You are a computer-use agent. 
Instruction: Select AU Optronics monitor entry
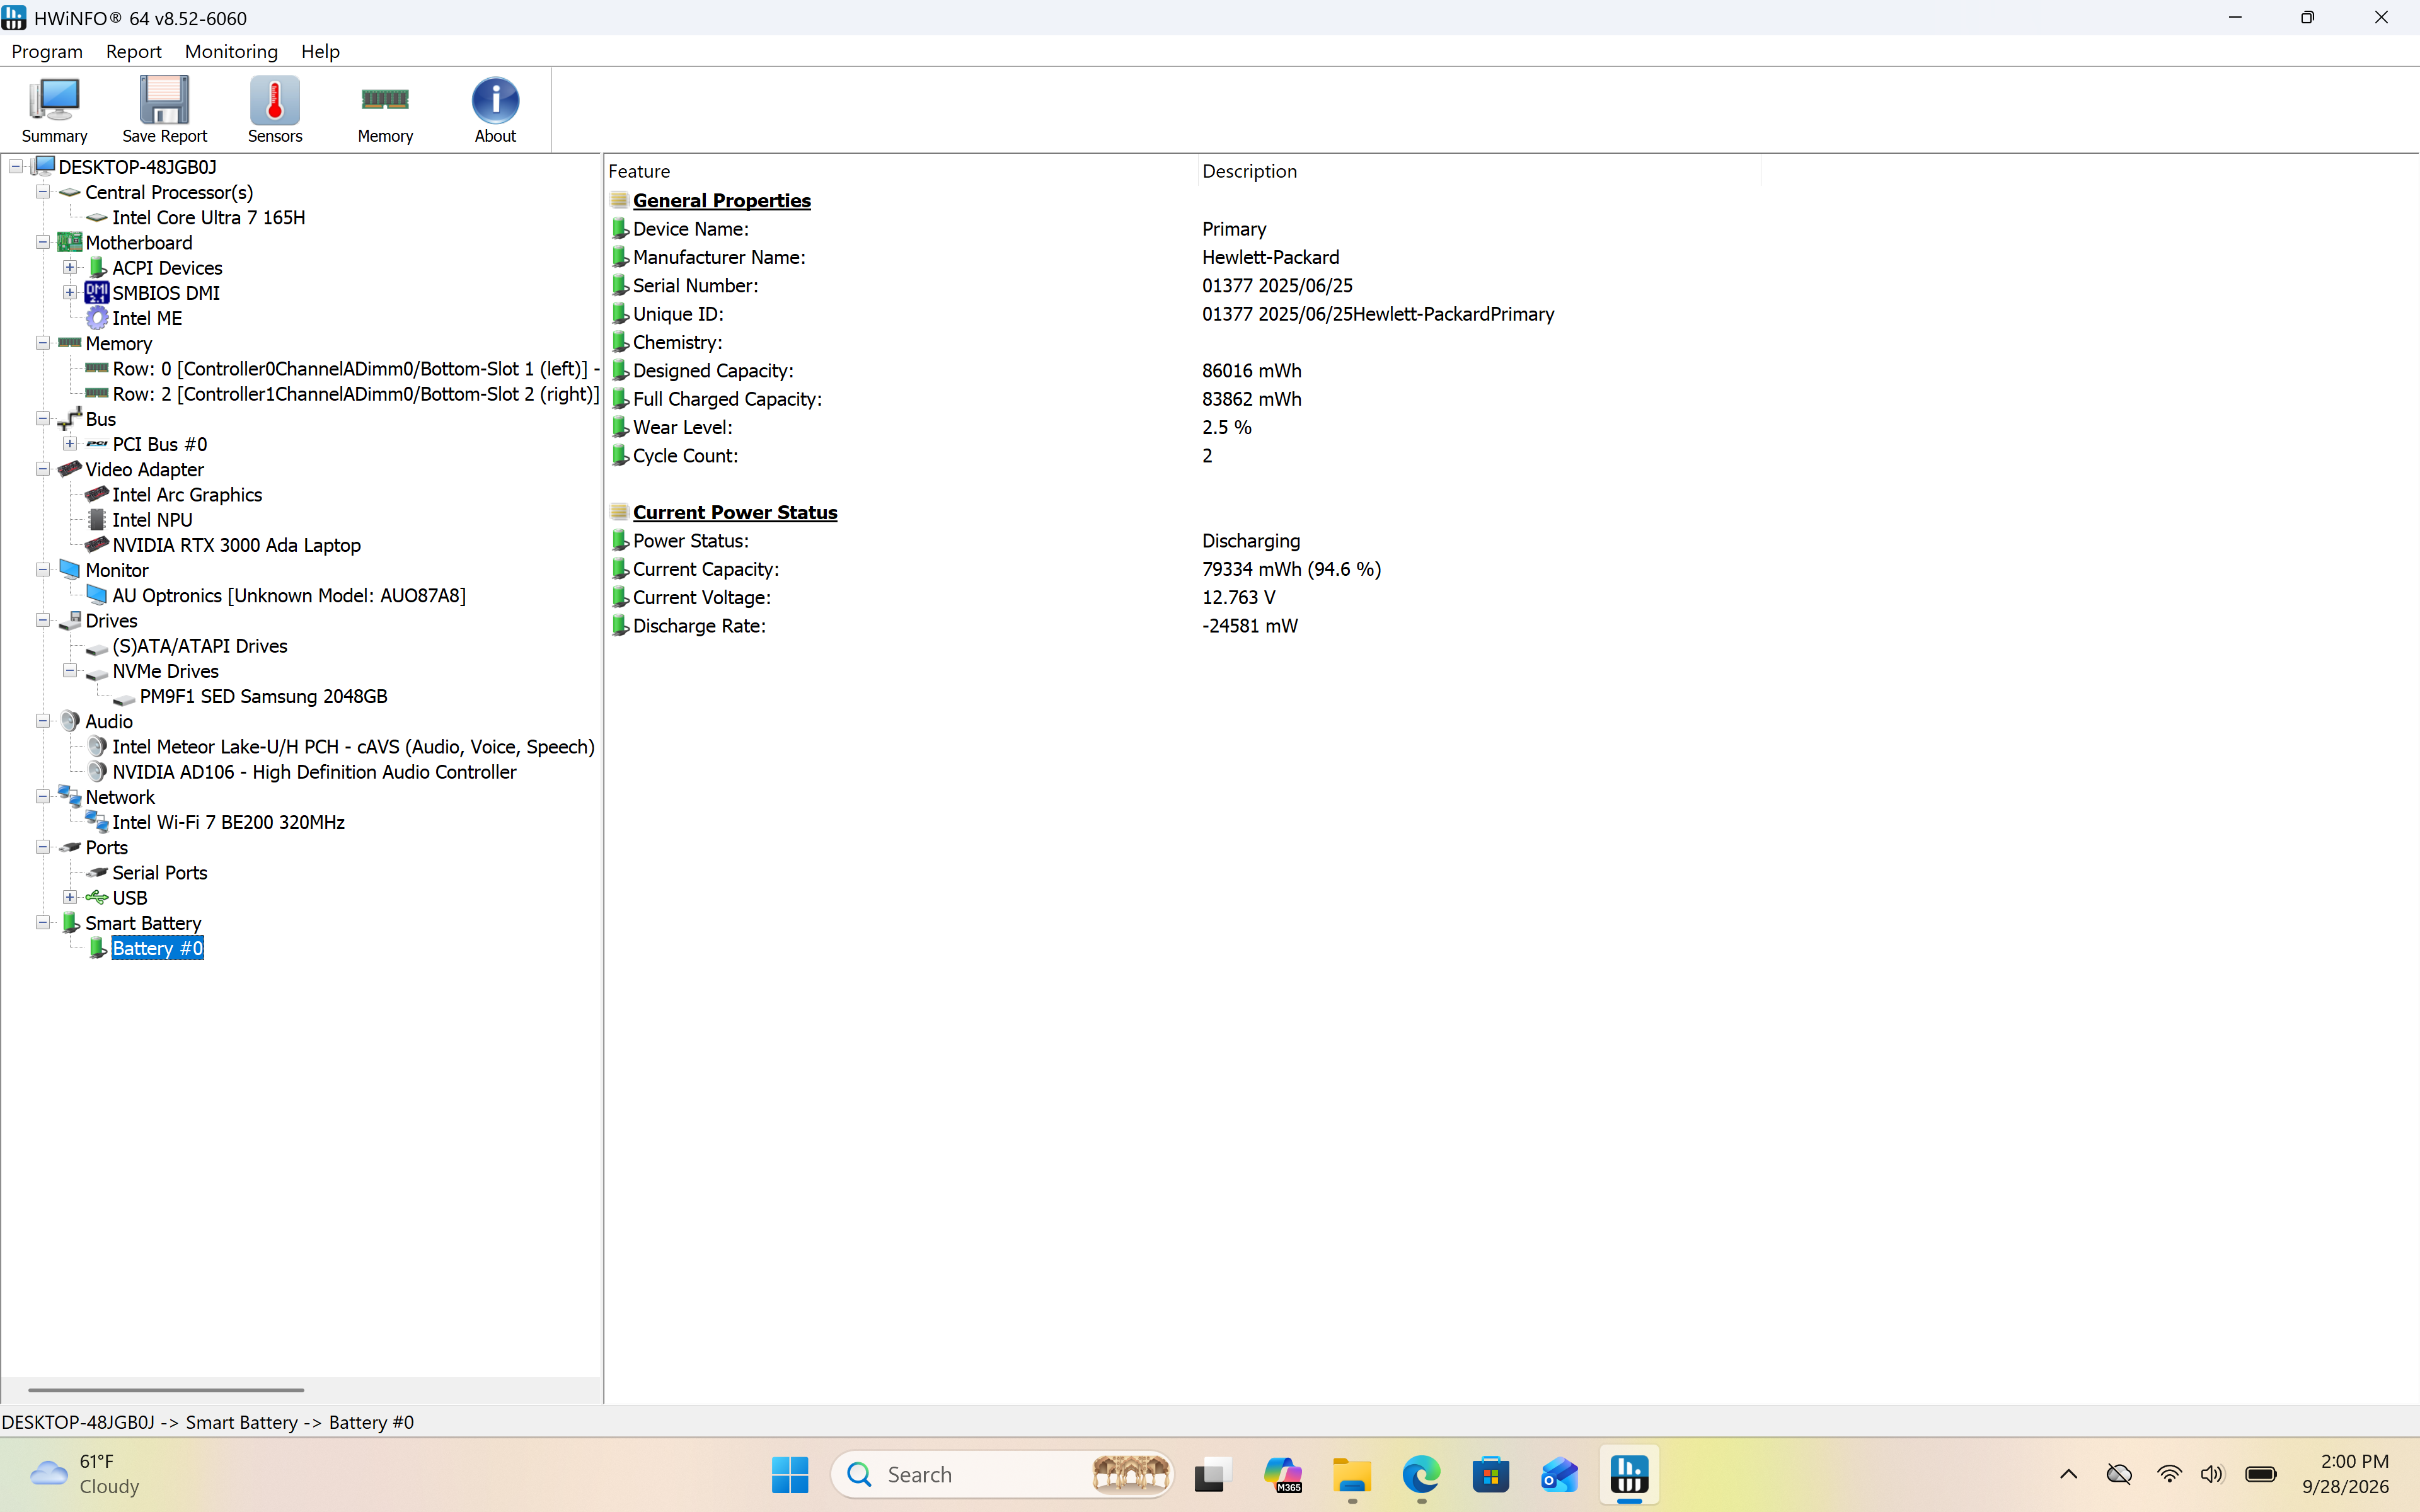click(289, 596)
